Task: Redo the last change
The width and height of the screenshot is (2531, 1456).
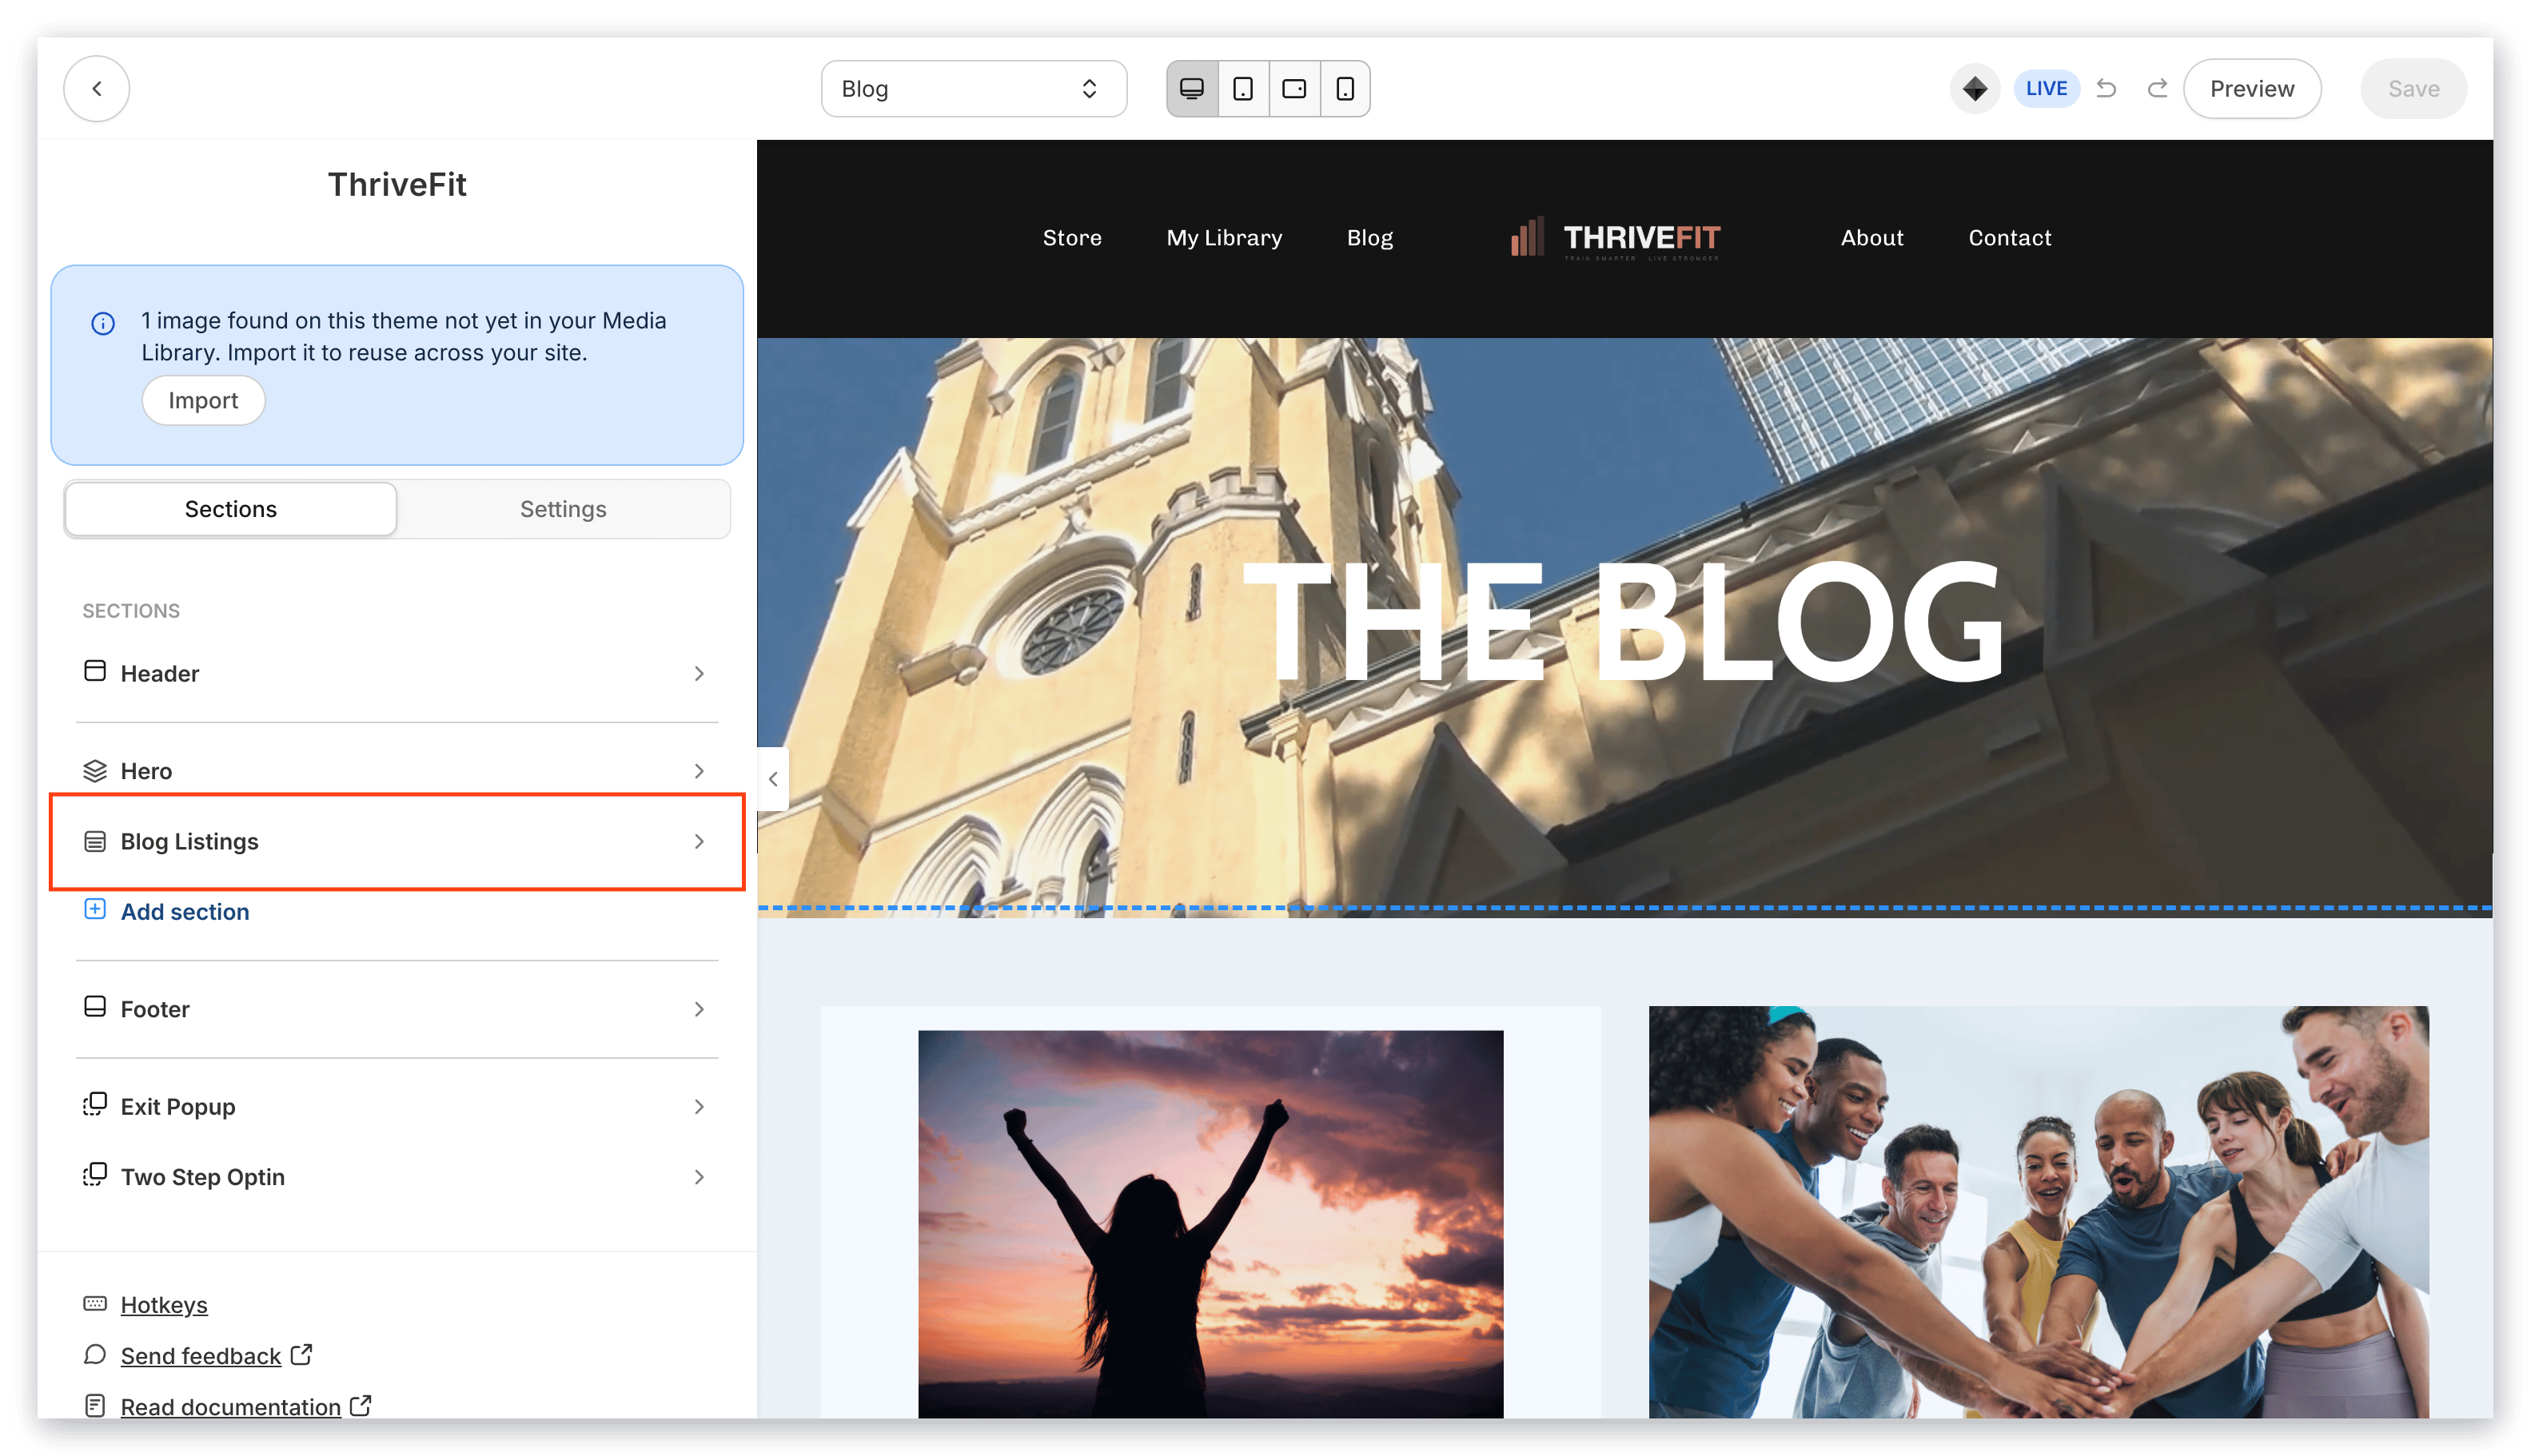Action: coord(2157,89)
